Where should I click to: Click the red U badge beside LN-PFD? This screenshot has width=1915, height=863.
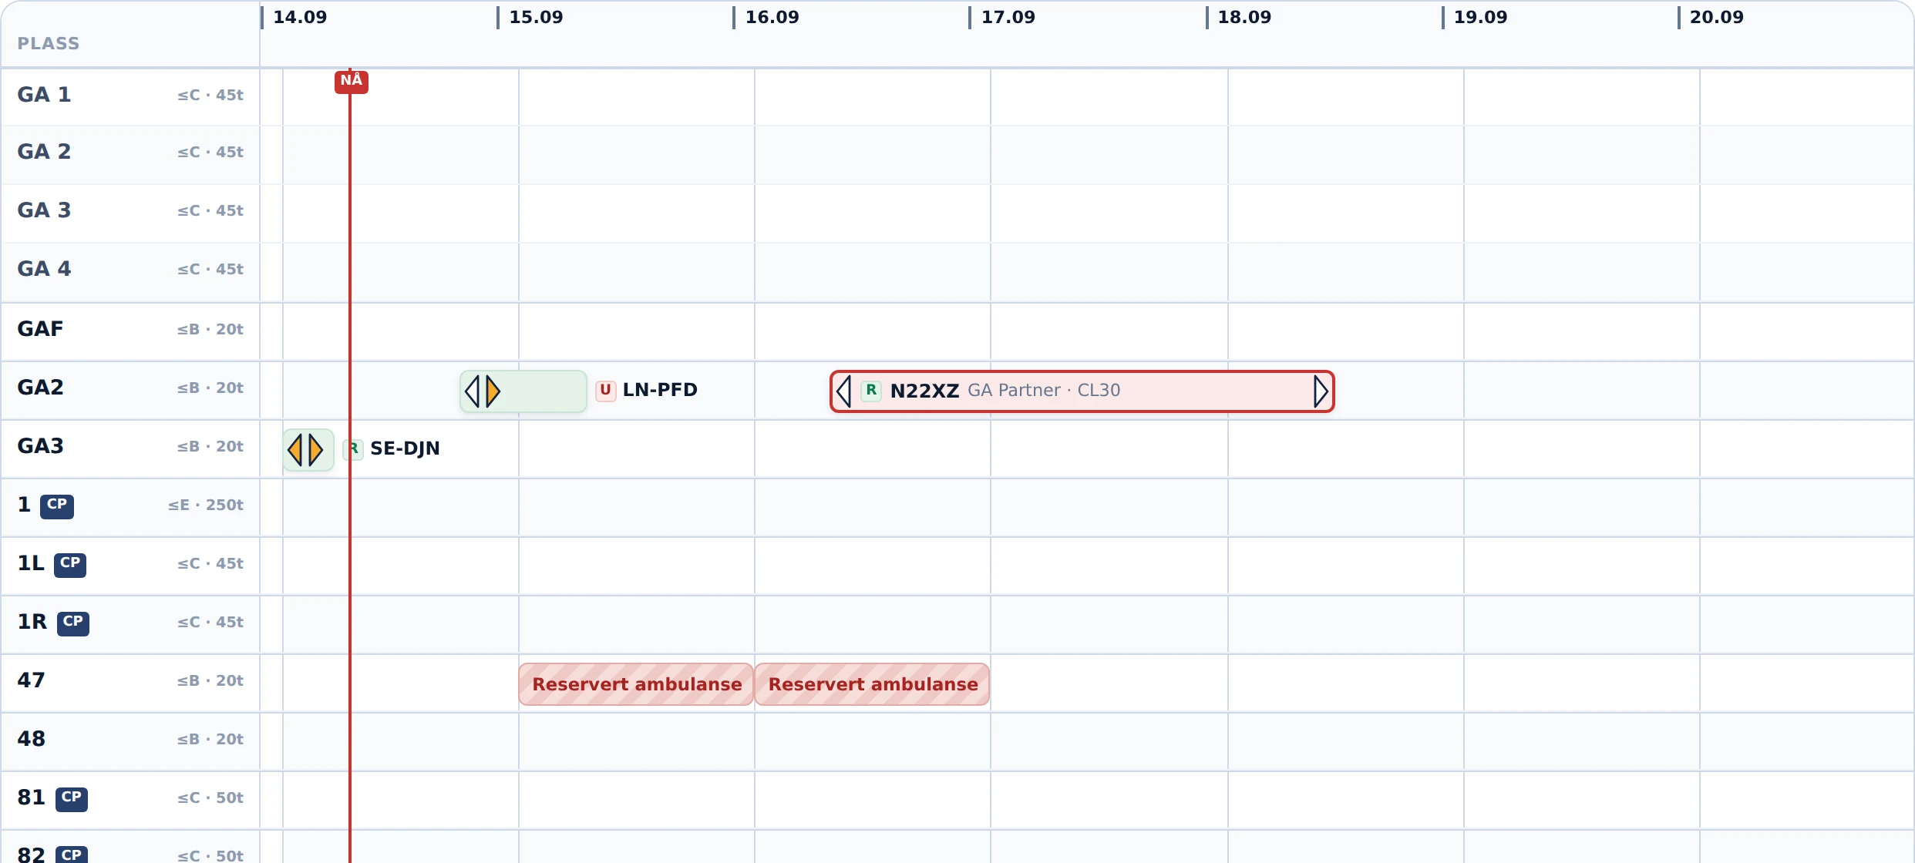[605, 390]
